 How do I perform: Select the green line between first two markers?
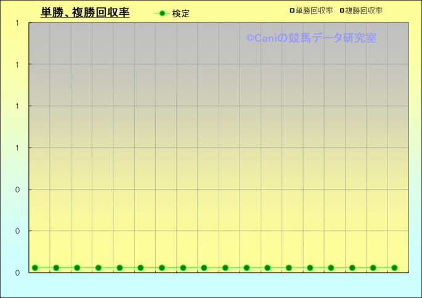(46, 268)
